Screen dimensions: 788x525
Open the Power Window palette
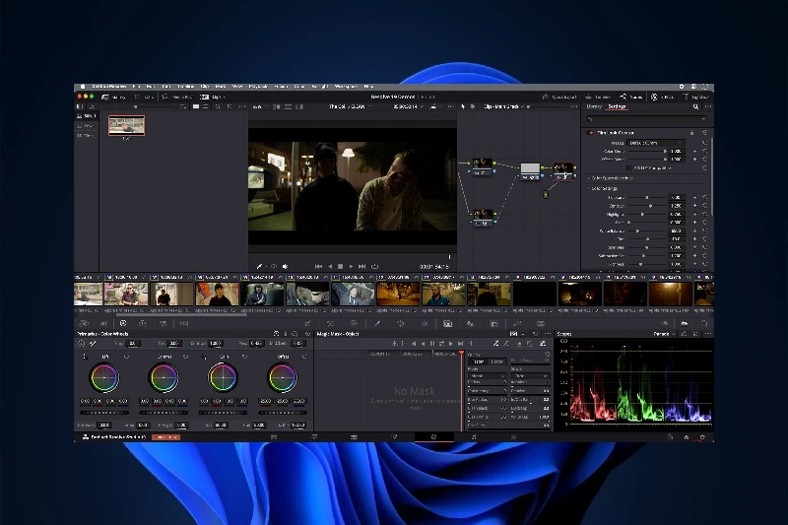(401, 323)
